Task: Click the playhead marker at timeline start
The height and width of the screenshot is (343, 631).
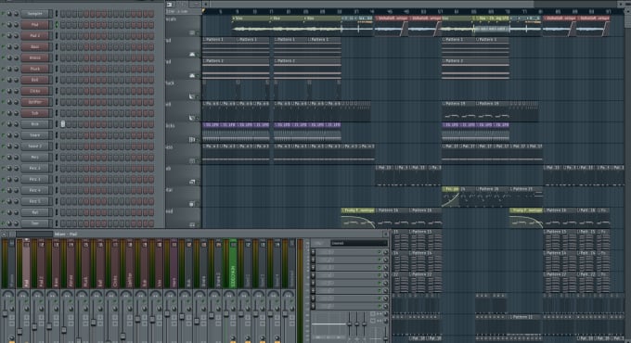Action: point(203,11)
